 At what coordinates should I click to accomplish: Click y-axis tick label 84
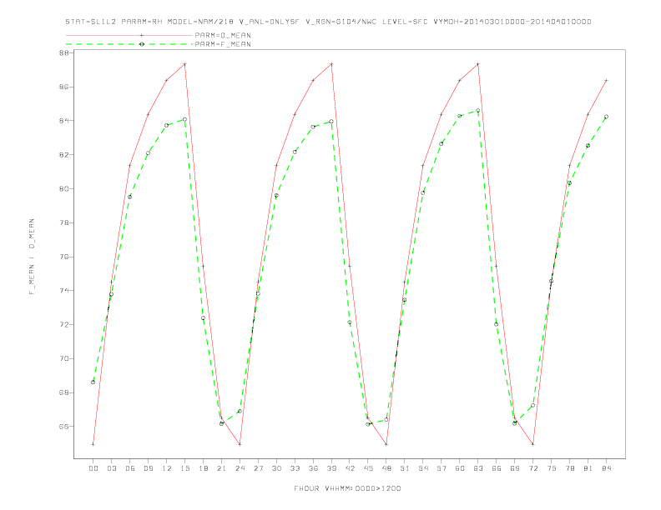(x=64, y=121)
